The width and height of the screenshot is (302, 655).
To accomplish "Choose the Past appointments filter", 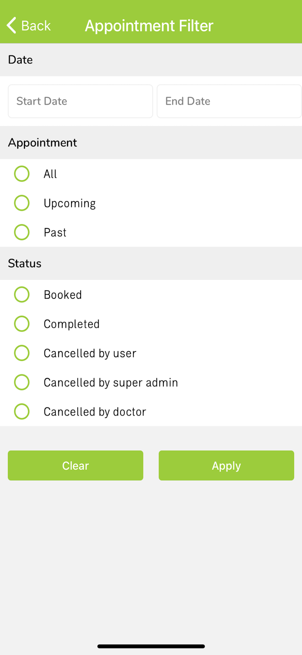I will click(x=21, y=232).
